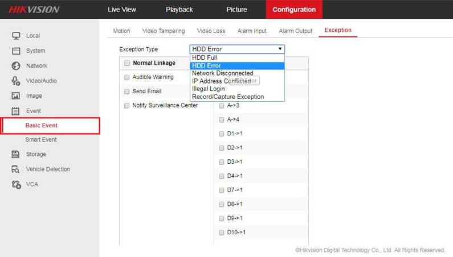Go to the Picture tab

pos(236,10)
